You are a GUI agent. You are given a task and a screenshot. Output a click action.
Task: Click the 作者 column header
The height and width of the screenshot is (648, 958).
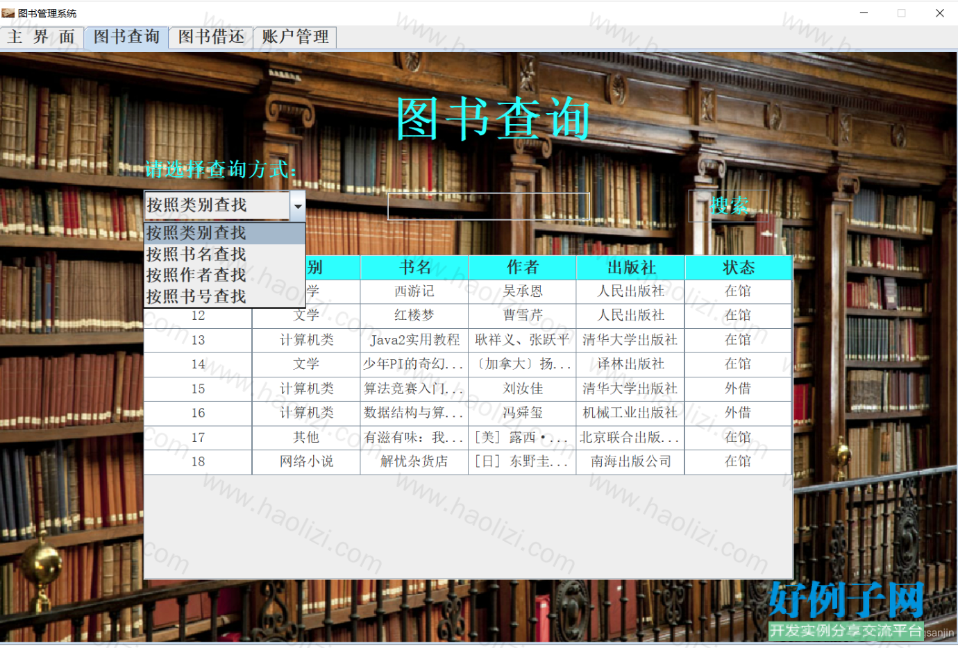[523, 268]
